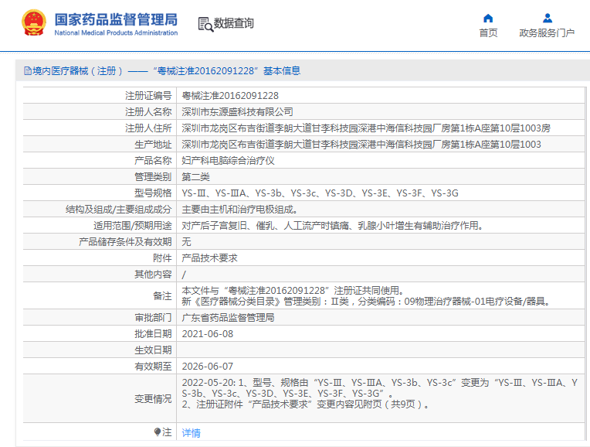
Task: Click the approval date 2021-06-08
Action: pos(207,334)
